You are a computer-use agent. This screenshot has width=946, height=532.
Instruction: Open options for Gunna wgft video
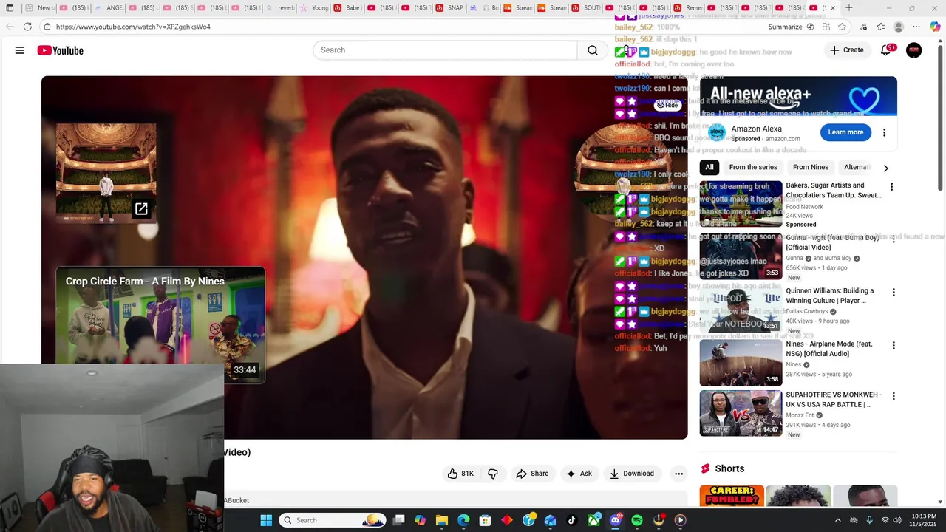click(x=893, y=239)
